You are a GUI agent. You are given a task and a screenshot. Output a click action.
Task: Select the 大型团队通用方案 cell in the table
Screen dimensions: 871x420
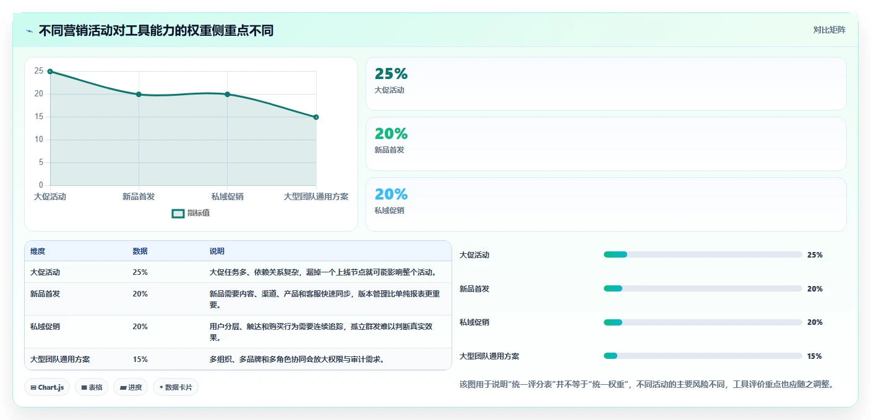coord(60,359)
